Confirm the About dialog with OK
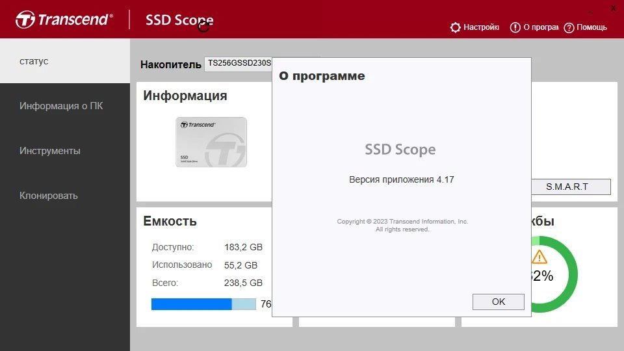This screenshot has height=351, width=624. point(499,302)
